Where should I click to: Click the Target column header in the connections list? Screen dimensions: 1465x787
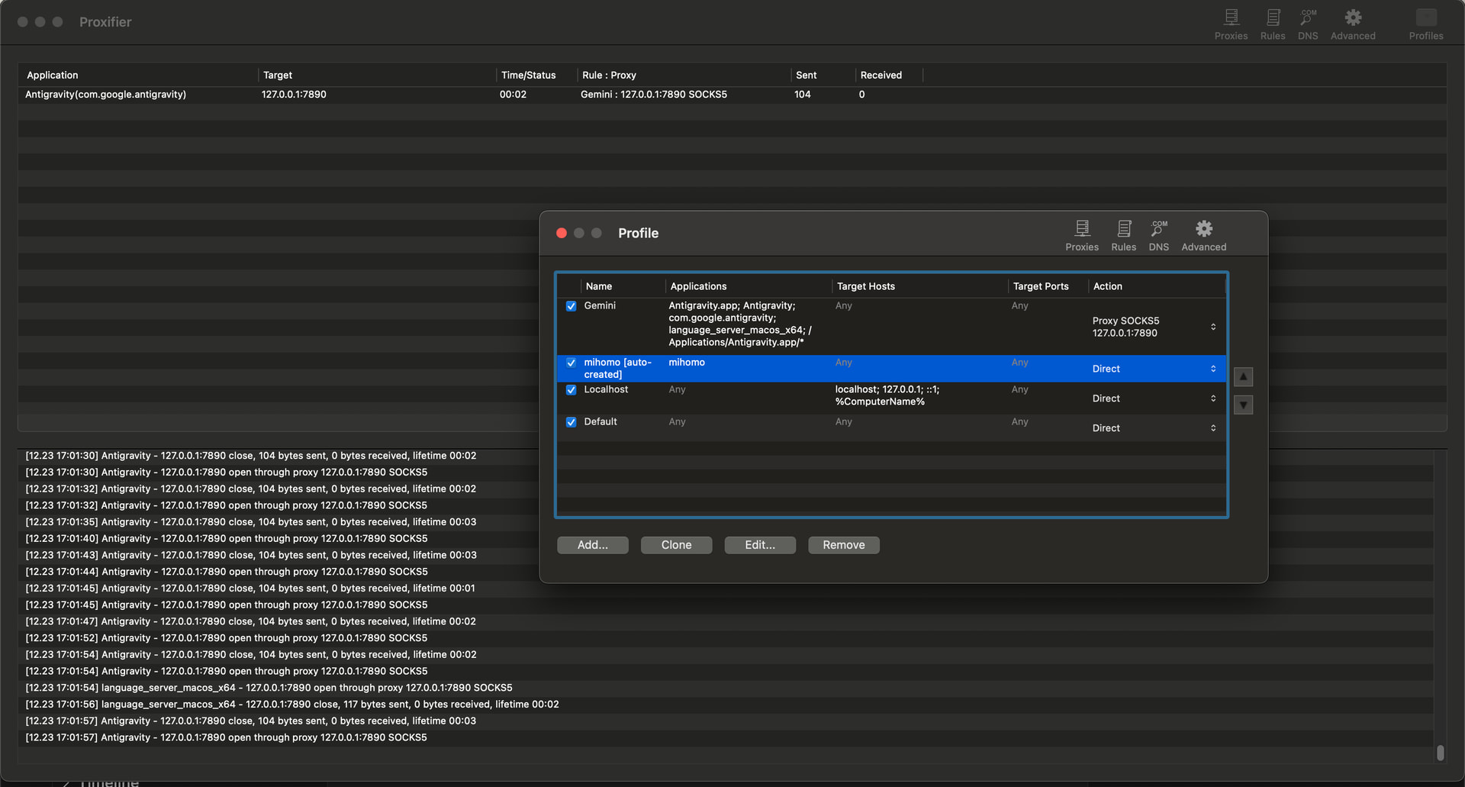pos(377,75)
